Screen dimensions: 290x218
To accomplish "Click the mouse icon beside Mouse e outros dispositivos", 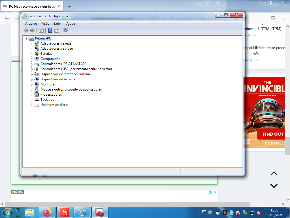I will [x=37, y=89].
